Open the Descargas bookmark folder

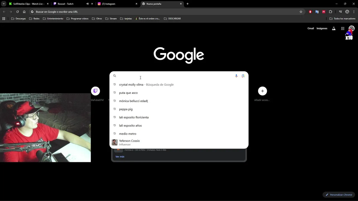click(x=18, y=19)
